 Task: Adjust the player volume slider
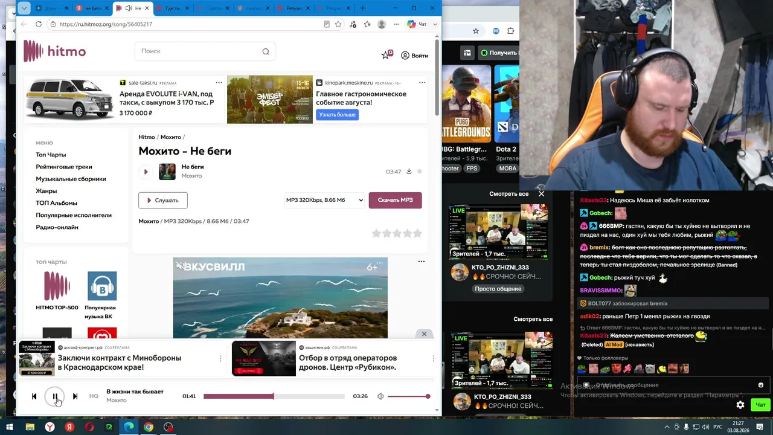tap(409, 396)
